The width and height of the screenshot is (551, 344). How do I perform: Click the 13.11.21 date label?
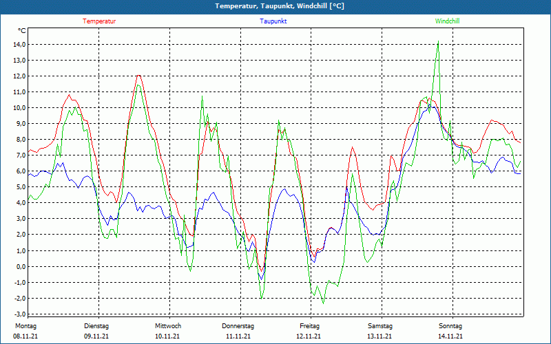(380, 336)
